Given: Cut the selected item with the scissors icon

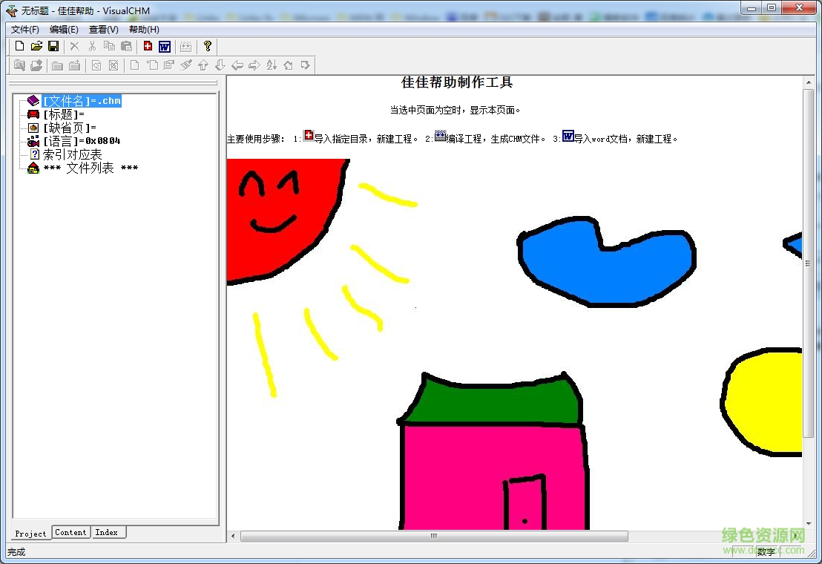Looking at the screenshot, I should [x=92, y=46].
